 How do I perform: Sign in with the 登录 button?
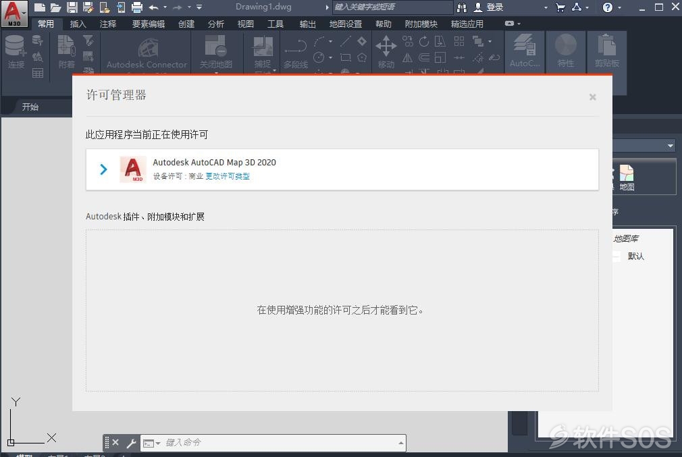(x=489, y=7)
